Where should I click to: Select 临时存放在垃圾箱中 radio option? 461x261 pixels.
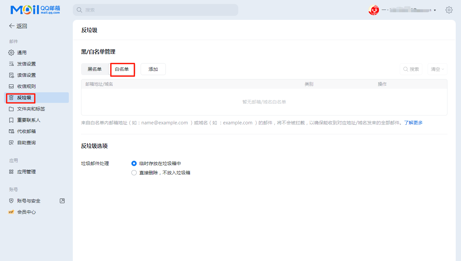point(134,163)
